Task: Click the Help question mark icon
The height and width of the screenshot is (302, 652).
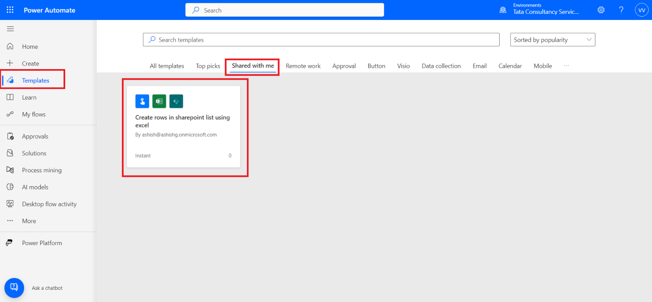Action: point(621,10)
